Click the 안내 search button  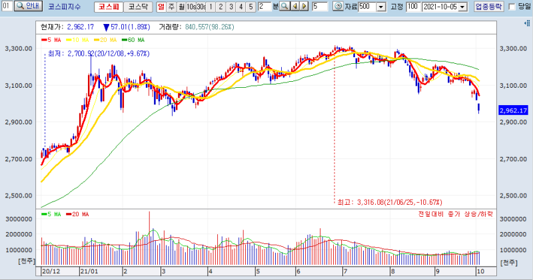pyautogui.click(x=29, y=6)
